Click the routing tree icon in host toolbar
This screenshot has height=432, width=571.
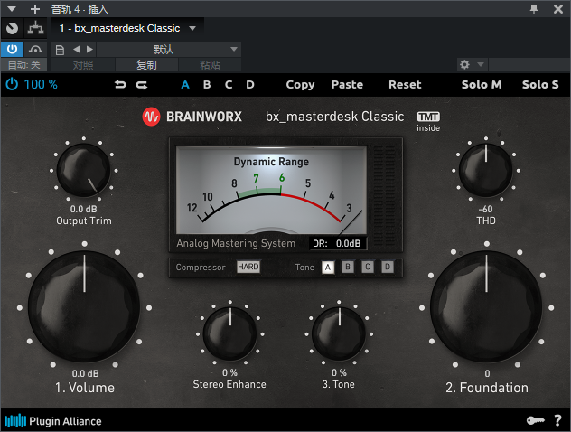35,28
